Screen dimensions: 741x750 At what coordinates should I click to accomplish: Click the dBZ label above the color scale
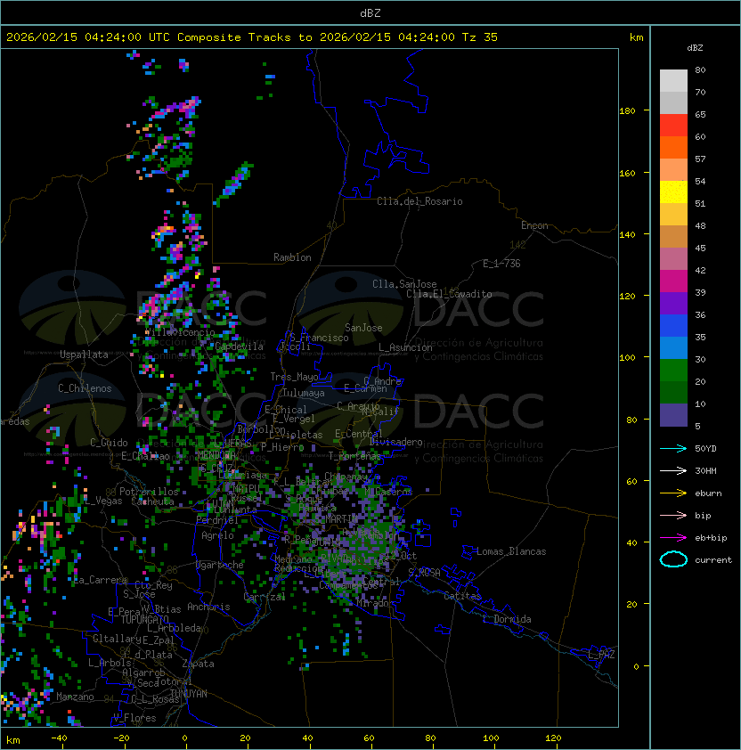coord(695,48)
